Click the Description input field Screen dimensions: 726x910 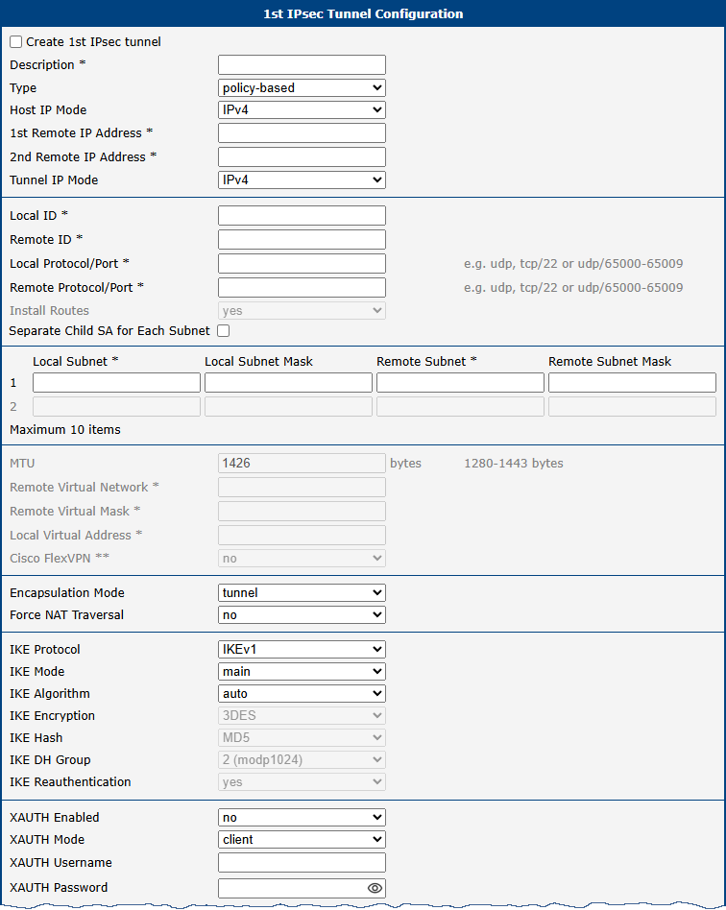pos(302,64)
